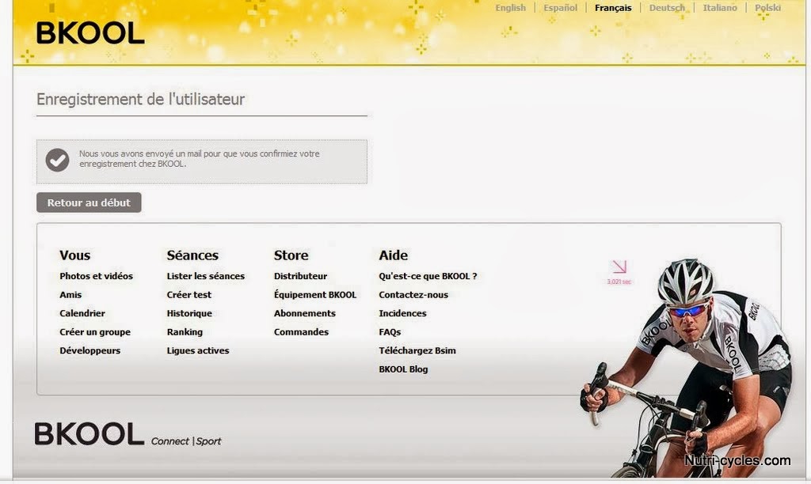Open Photos et vidéos link
The width and height of the screenshot is (811, 484).
(x=96, y=276)
